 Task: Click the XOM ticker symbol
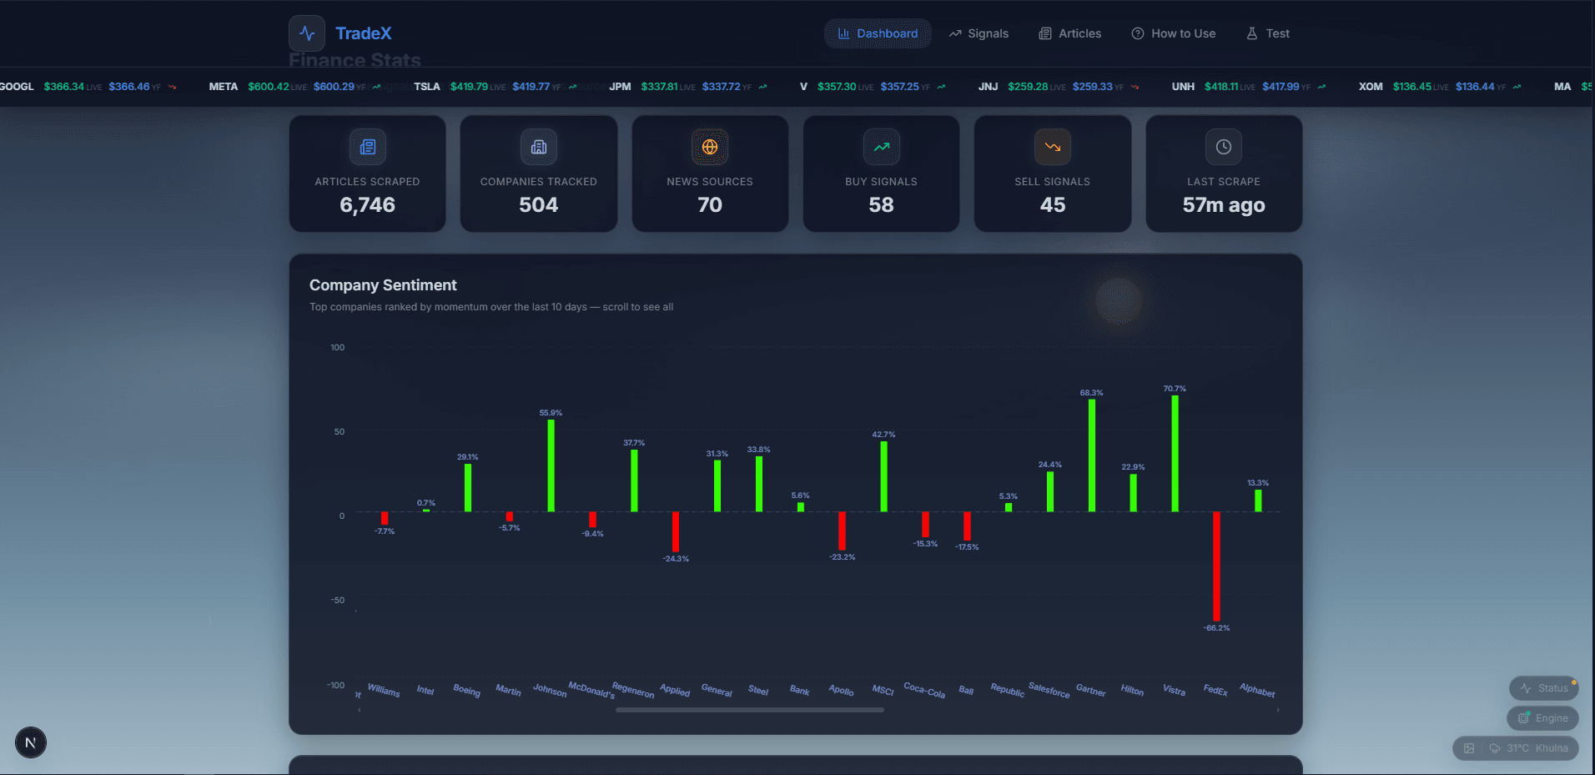coord(1371,87)
